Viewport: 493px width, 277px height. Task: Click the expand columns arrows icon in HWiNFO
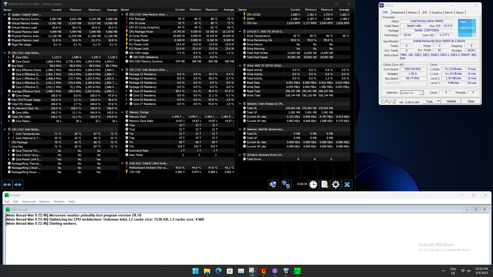click(x=7, y=184)
